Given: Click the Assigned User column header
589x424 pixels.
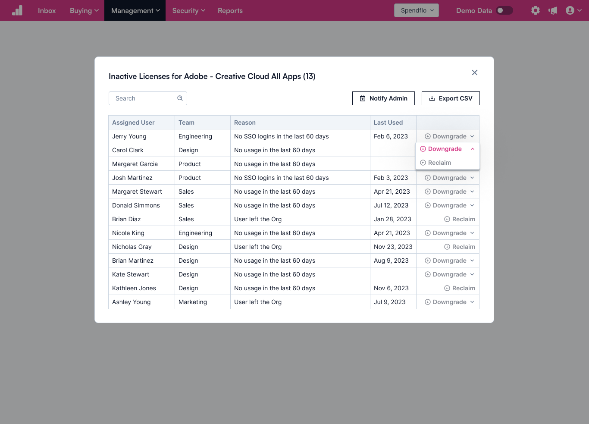Looking at the screenshot, I should click(141, 122).
